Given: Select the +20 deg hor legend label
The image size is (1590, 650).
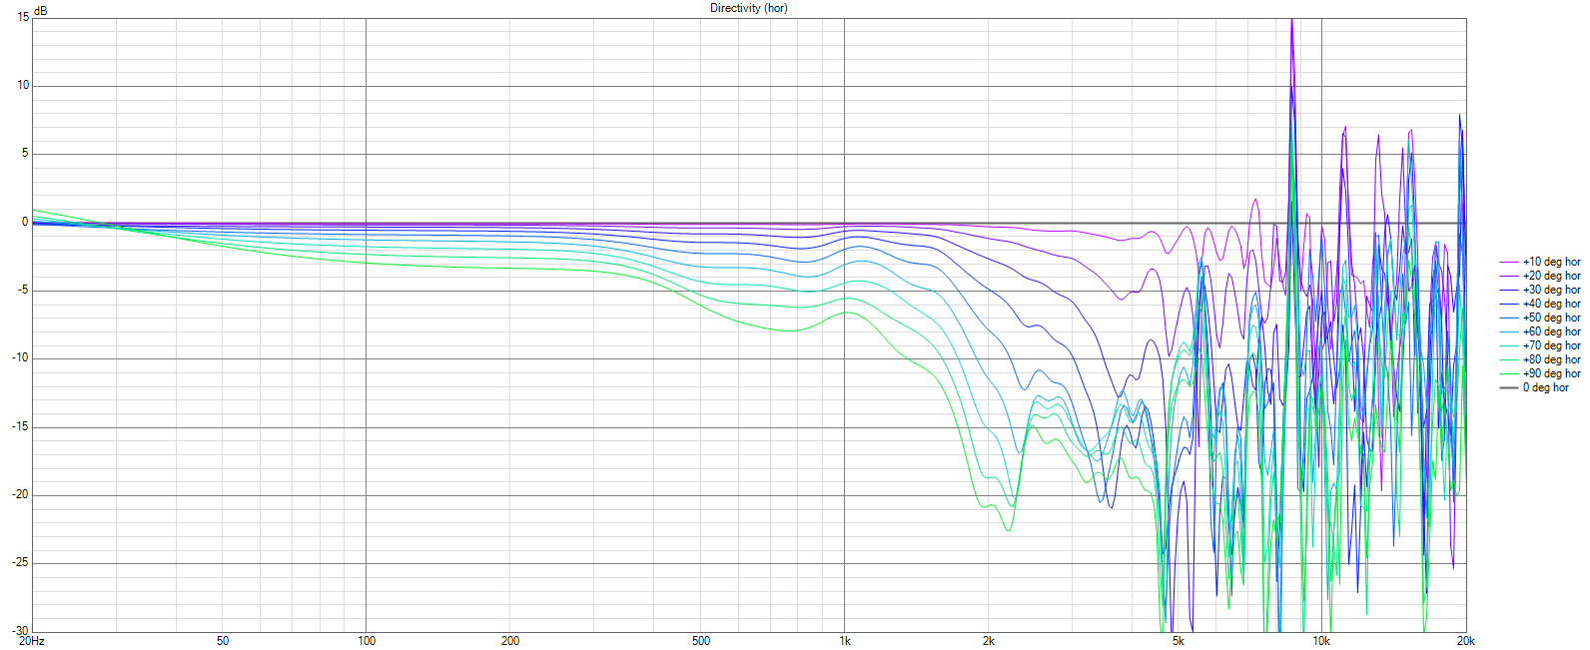Looking at the screenshot, I should click(x=1551, y=276).
